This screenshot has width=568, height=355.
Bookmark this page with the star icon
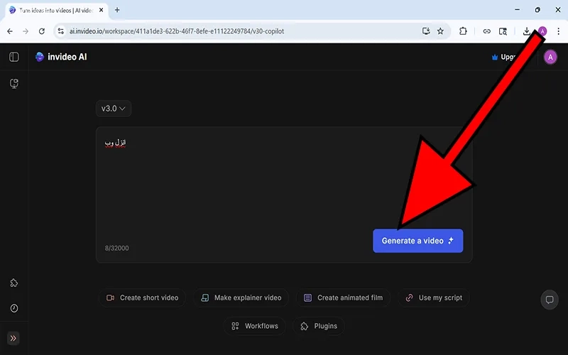tap(440, 31)
